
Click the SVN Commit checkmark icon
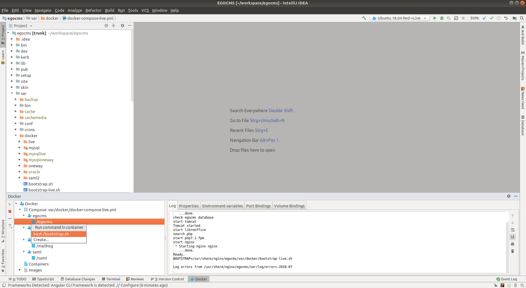491,18
